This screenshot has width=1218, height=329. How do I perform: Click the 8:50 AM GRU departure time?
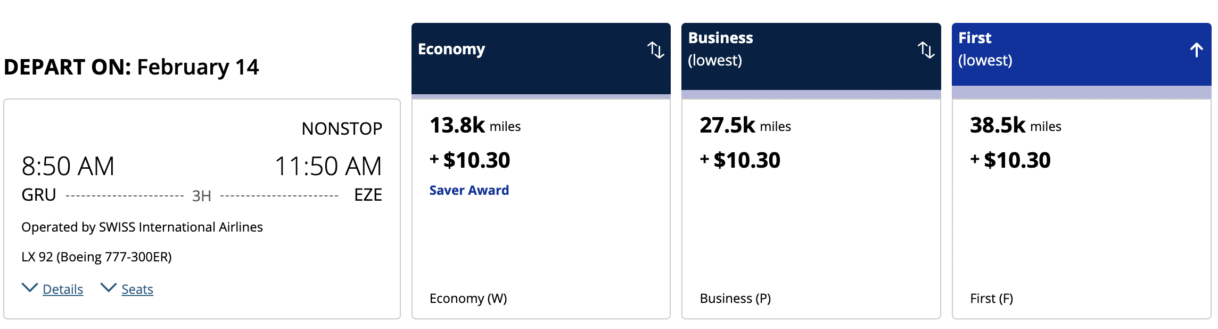(x=68, y=166)
